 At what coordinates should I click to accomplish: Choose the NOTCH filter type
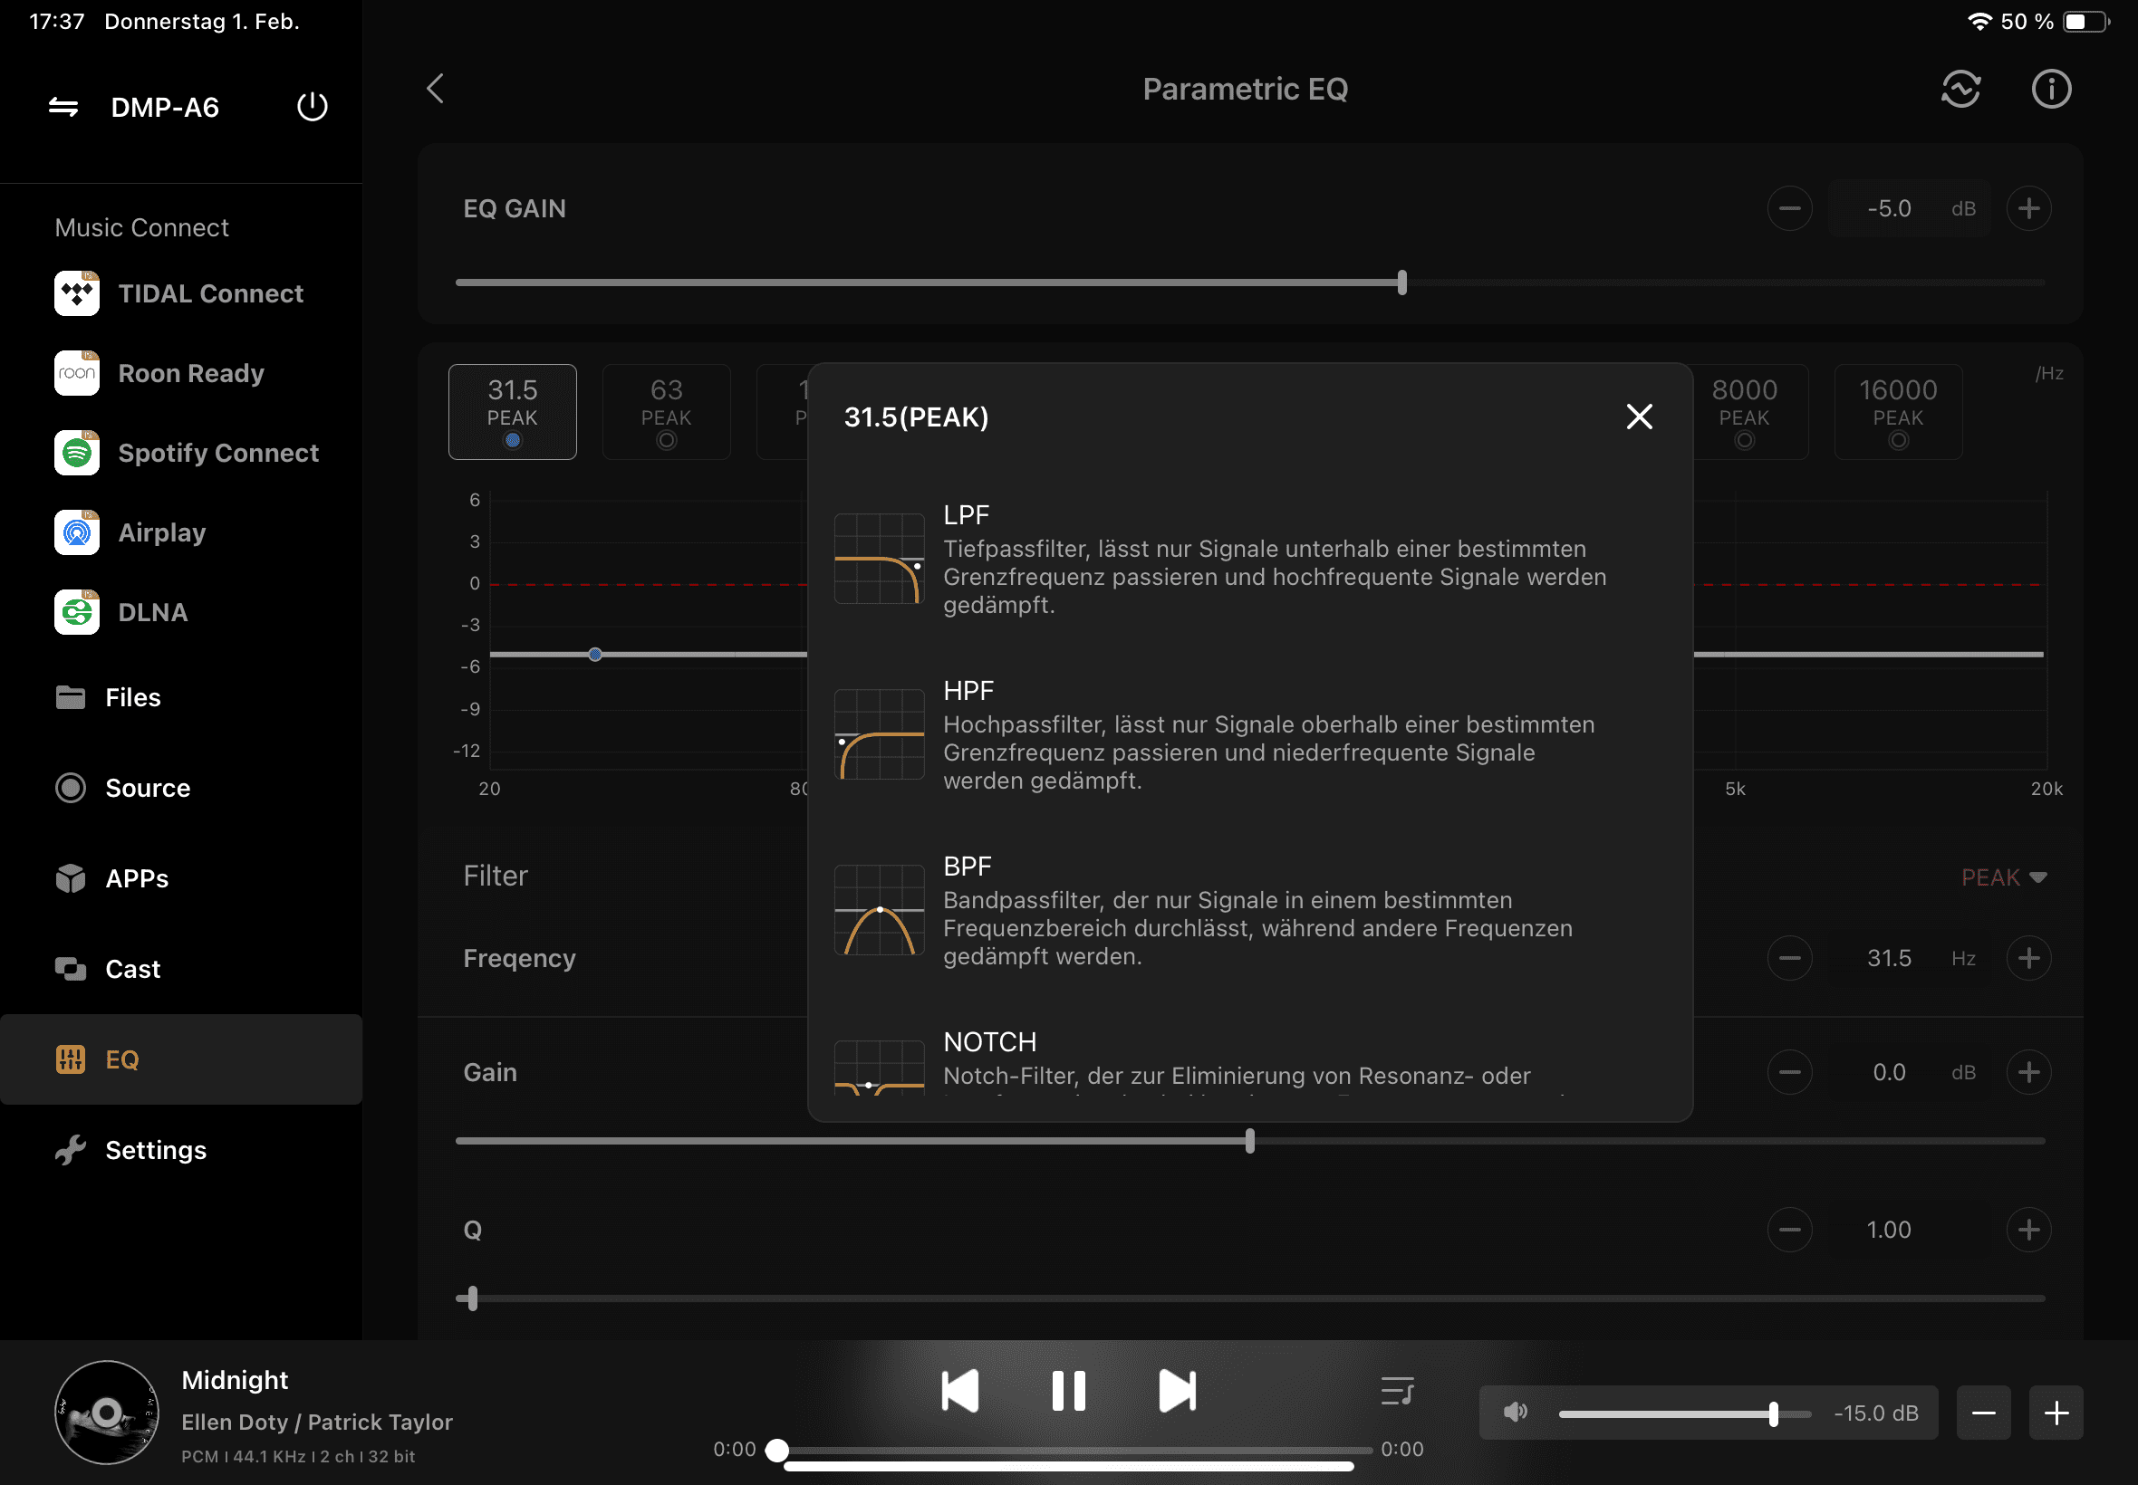1249,1062
